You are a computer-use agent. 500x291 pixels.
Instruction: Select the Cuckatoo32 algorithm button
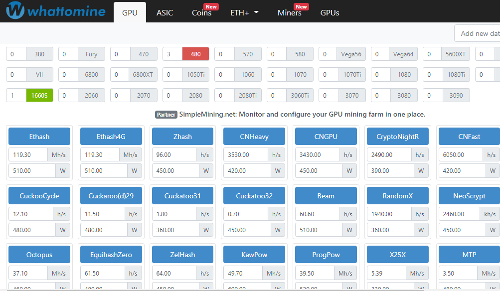[x=254, y=196]
